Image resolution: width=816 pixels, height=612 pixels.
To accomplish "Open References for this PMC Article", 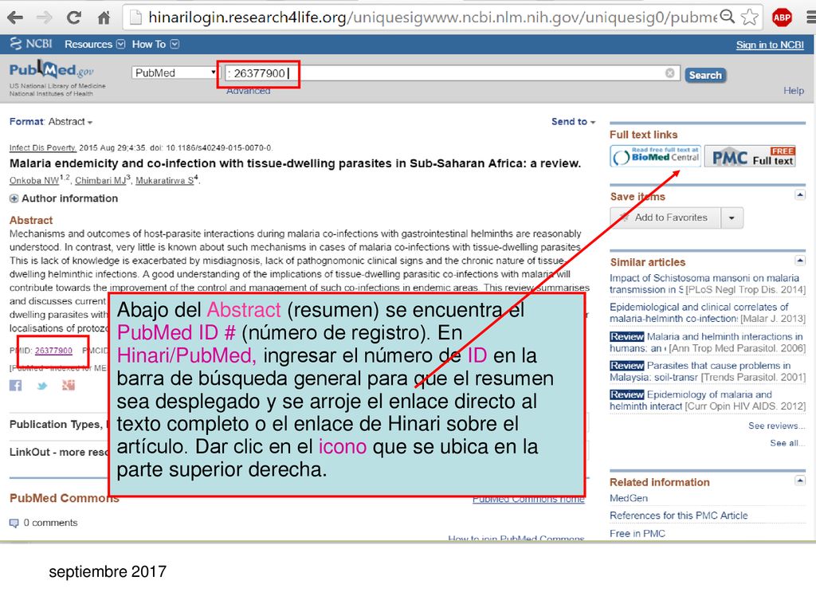I will point(679,516).
